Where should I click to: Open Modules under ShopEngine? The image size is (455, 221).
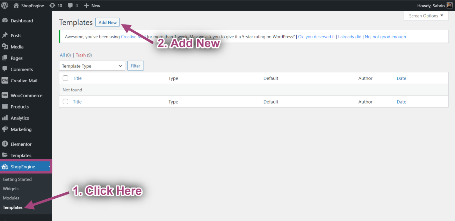[x=11, y=198]
